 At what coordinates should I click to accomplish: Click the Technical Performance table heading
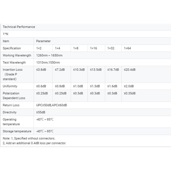pyautogui.click(x=19, y=27)
